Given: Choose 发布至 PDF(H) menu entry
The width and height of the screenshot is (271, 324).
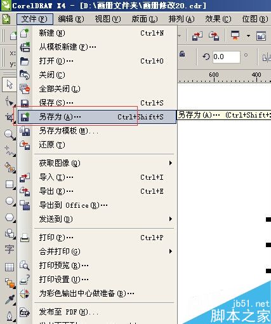Looking at the screenshot, I should coord(97,312).
